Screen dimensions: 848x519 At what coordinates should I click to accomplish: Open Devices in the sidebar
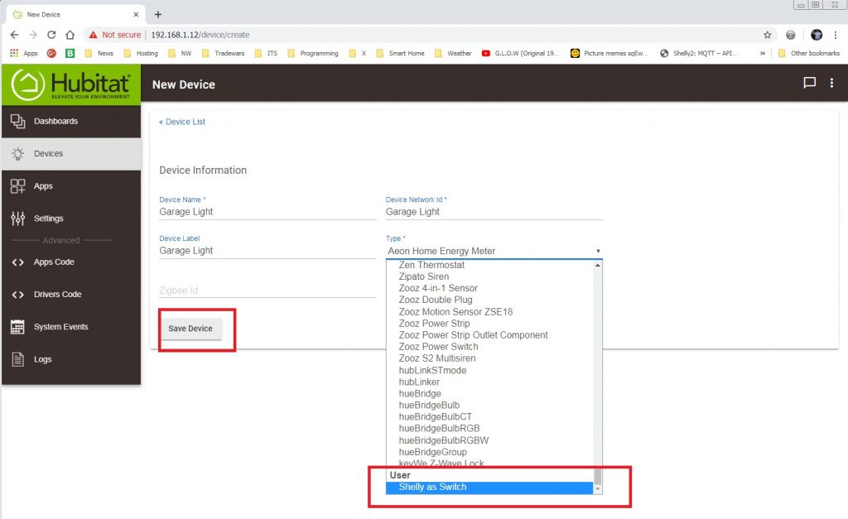coord(71,153)
